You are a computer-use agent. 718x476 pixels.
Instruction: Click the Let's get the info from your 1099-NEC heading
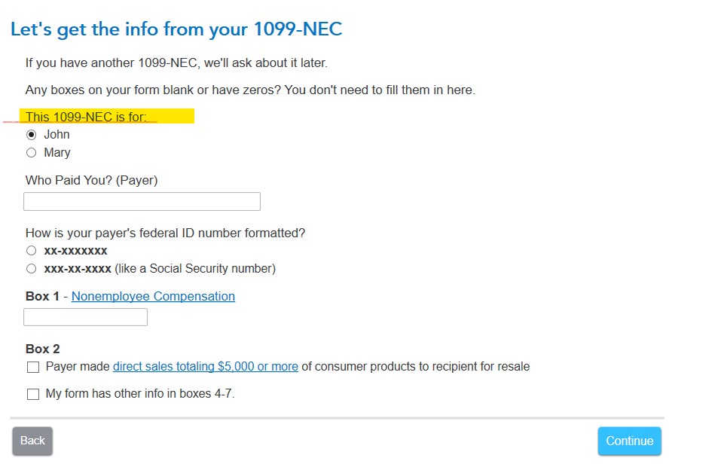[x=176, y=30]
